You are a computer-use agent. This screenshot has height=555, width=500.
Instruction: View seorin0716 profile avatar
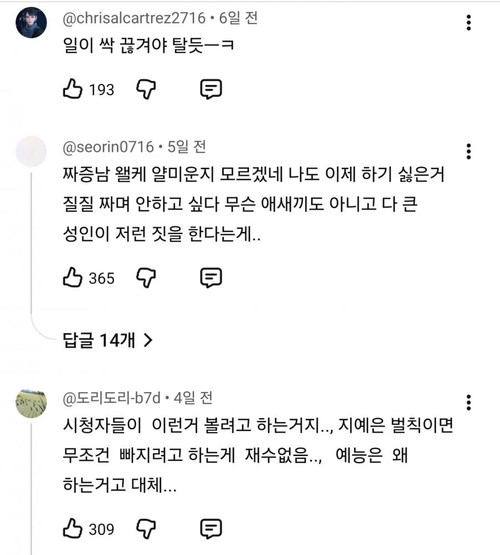pyautogui.click(x=31, y=151)
